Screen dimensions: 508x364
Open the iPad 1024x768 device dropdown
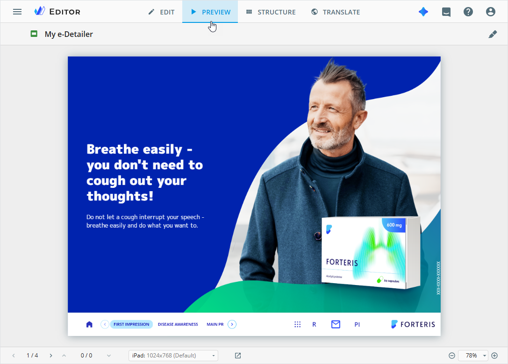click(173, 356)
